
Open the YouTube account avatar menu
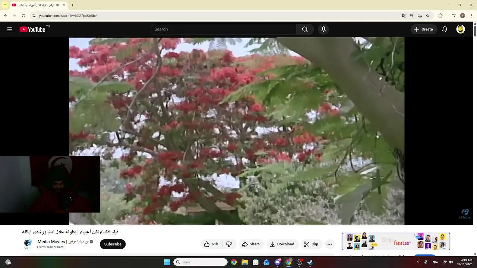[x=461, y=29]
